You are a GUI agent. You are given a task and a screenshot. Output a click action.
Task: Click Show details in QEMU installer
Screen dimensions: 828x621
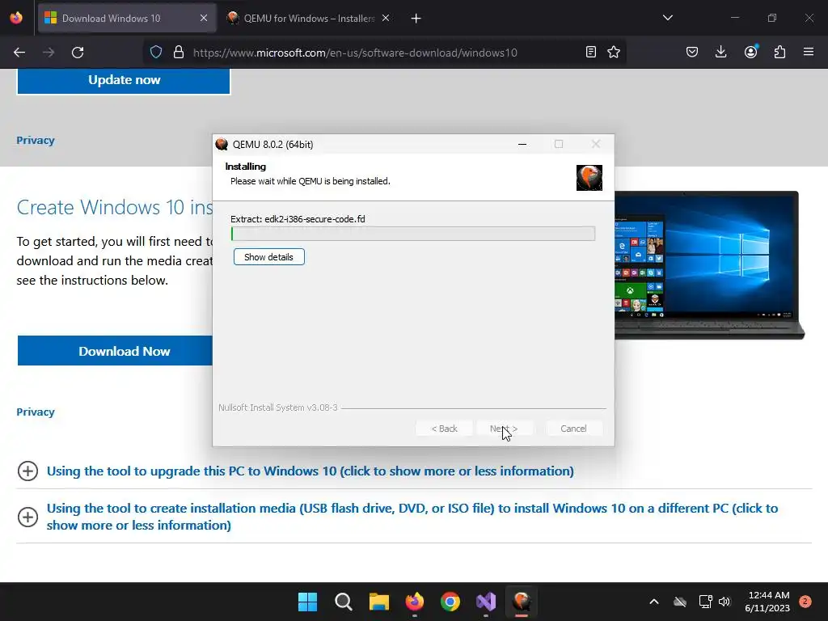pos(268,257)
